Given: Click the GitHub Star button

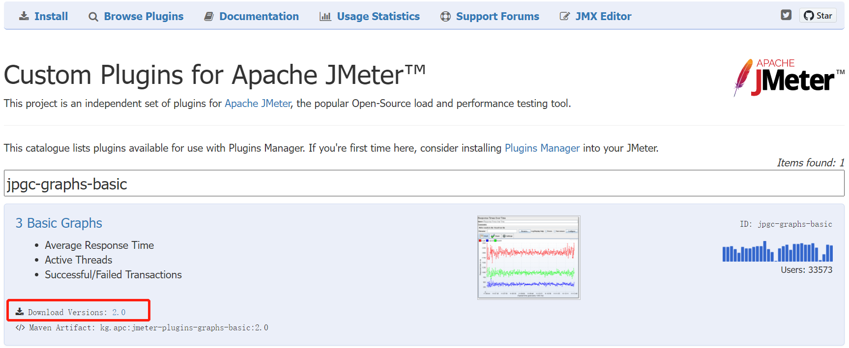Looking at the screenshot, I should coord(818,15).
